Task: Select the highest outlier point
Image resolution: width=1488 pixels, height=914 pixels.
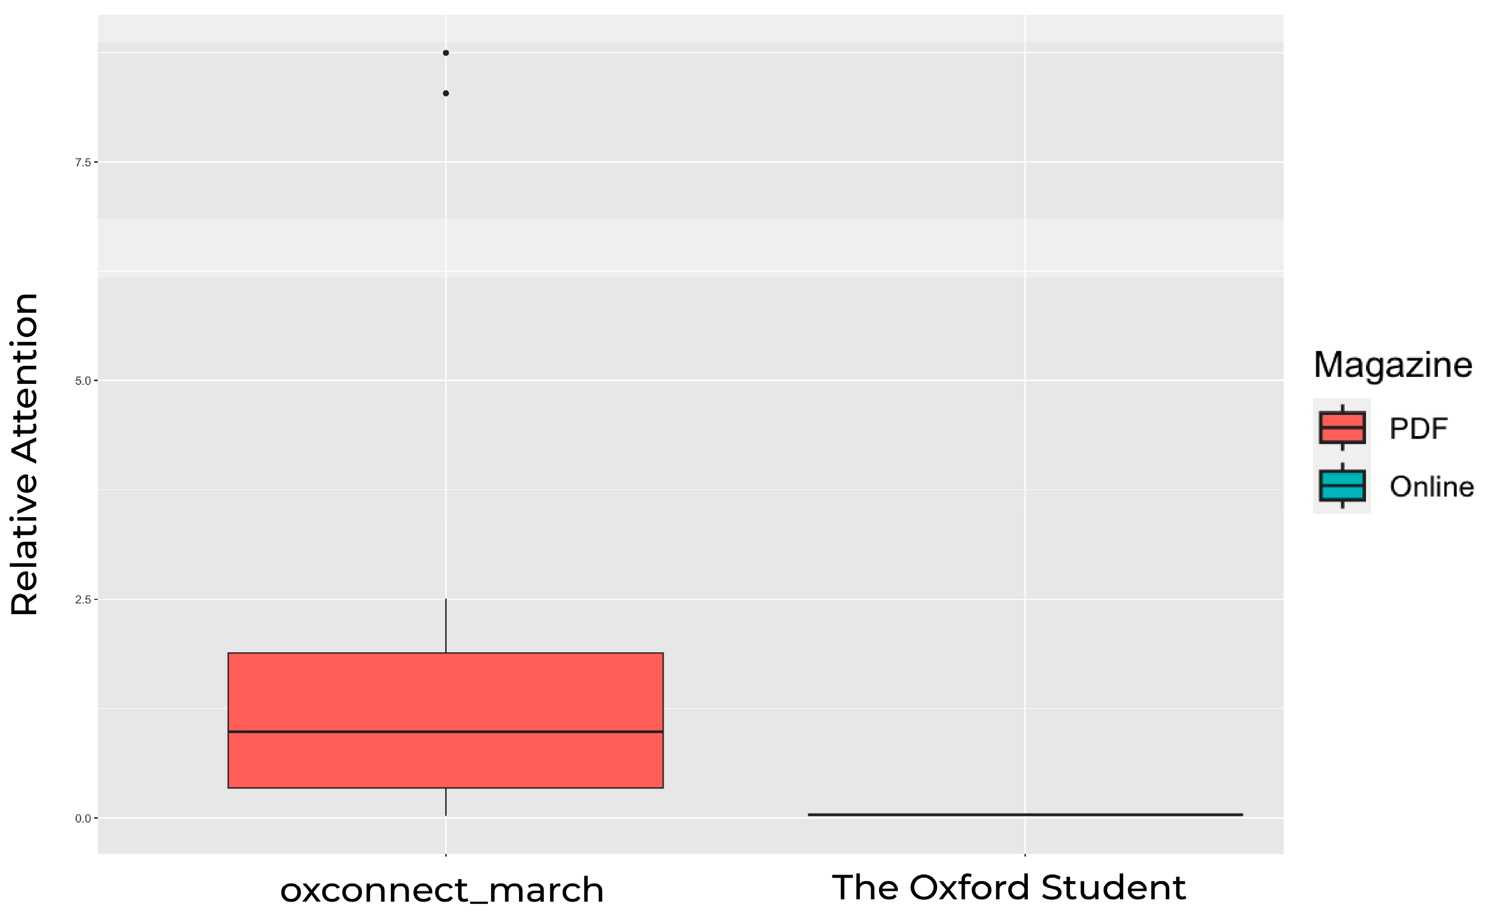Action: [x=446, y=53]
